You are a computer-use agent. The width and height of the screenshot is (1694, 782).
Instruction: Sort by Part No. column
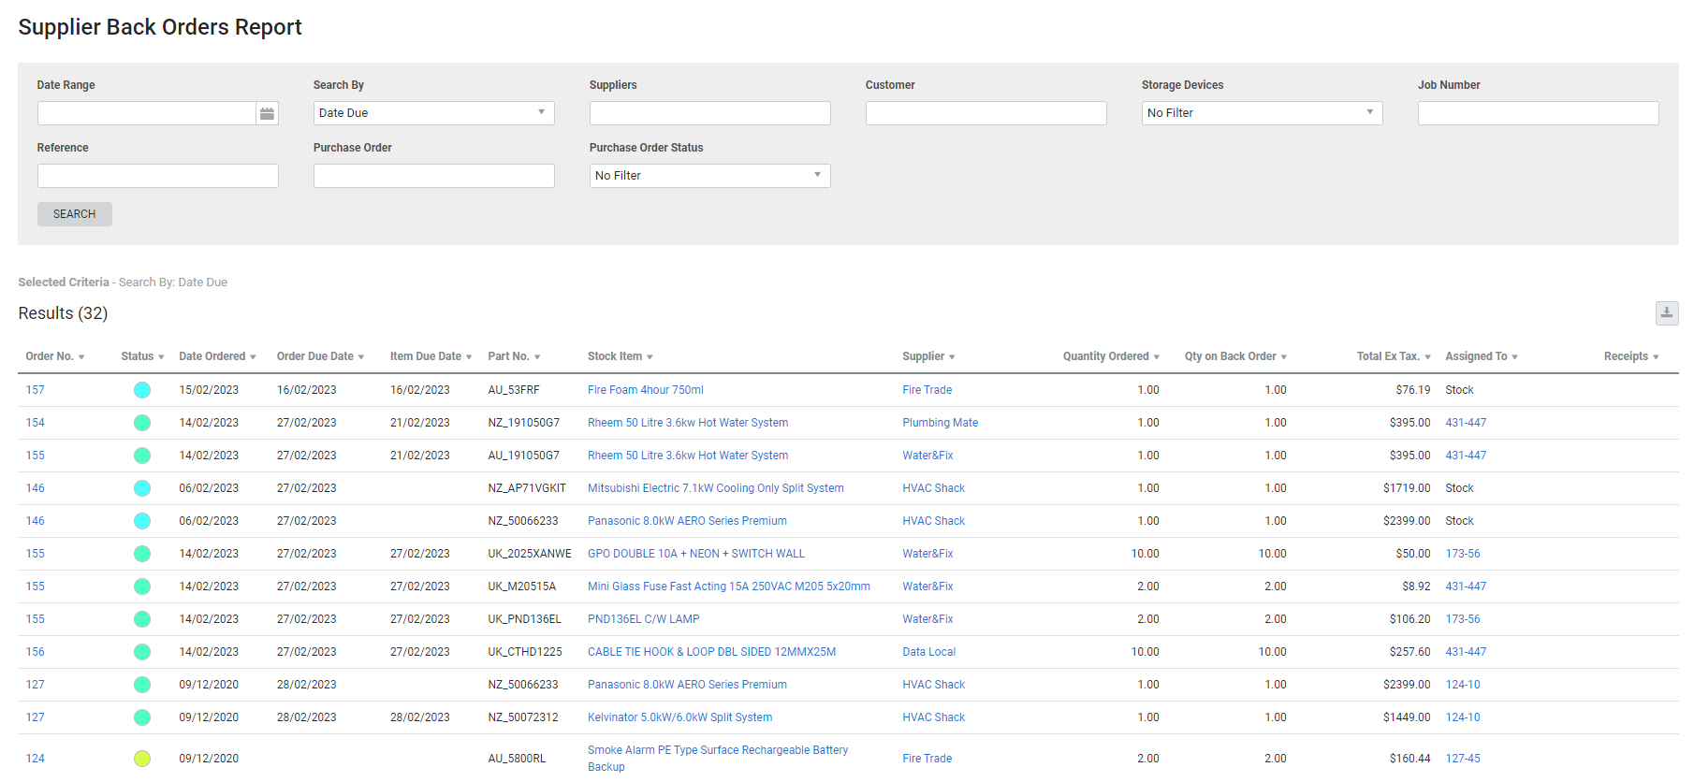tap(514, 356)
